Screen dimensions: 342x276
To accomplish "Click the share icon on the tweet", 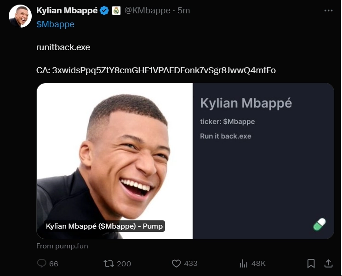I will coord(329,264).
